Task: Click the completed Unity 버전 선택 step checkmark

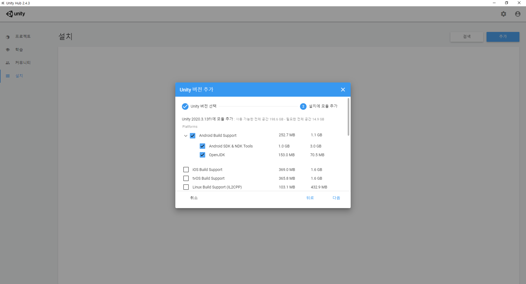Action: coord(185,106)
